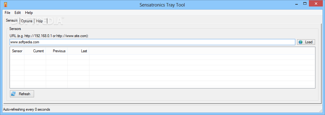Click the Load button text
Viewport: 325px width, 115px height.
pos(309,42)
